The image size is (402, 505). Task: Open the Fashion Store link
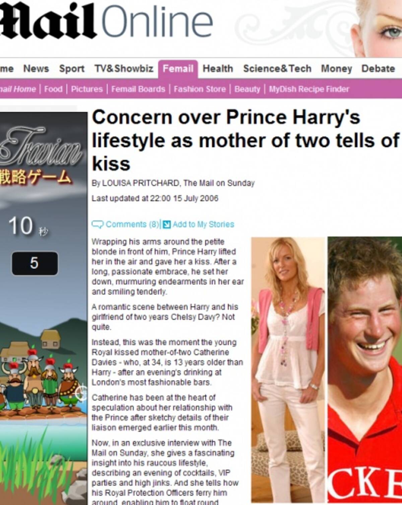[x=200, y=89]
